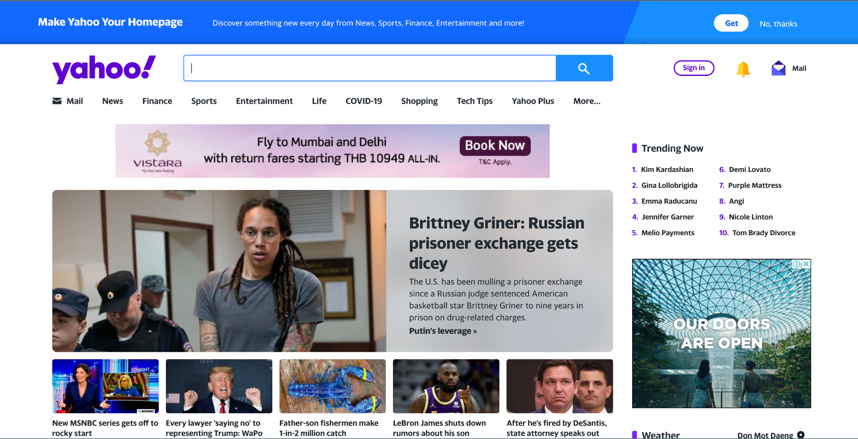Select trending topic Jennifer Garner
The image size is (858, 439).
(668, 217)
